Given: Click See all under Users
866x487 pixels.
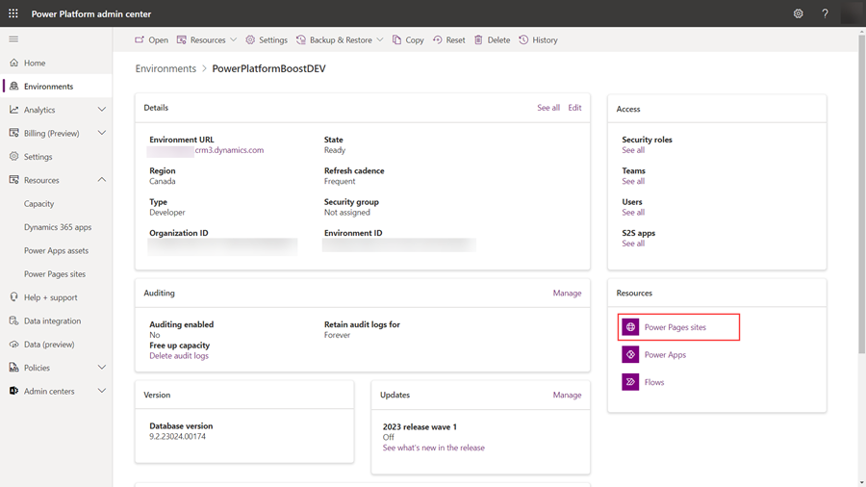Looking at the screenshot, I should (633, 213).
